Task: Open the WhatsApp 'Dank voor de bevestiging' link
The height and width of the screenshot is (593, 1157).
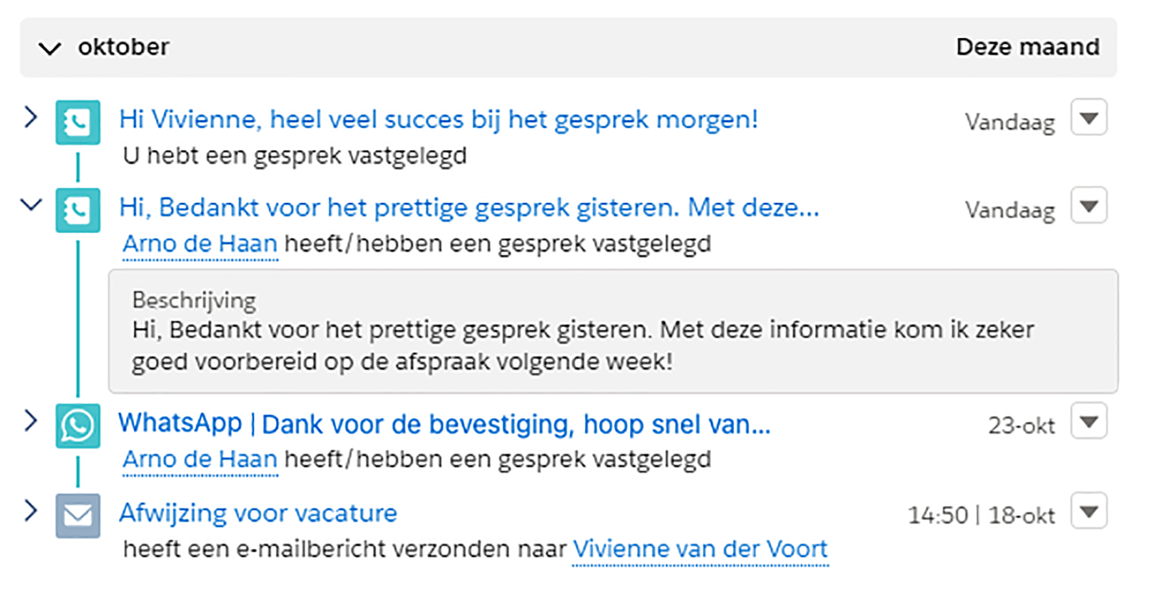Action: coord(444,424)
